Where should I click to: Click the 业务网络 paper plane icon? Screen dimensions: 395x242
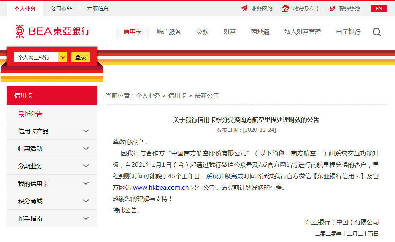244,9
